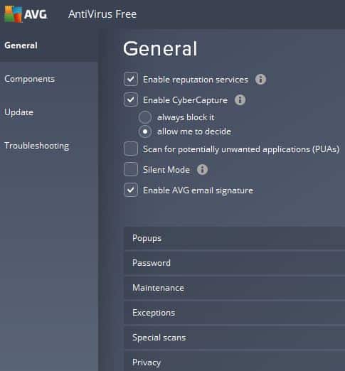Disable AVG email signature checkbox
Screen dimensions: 345x371
[x=131, y=190]
